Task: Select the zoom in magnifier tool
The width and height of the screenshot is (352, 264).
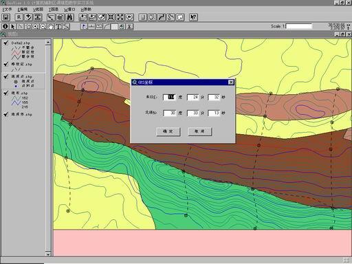Action: pos(35,27)
